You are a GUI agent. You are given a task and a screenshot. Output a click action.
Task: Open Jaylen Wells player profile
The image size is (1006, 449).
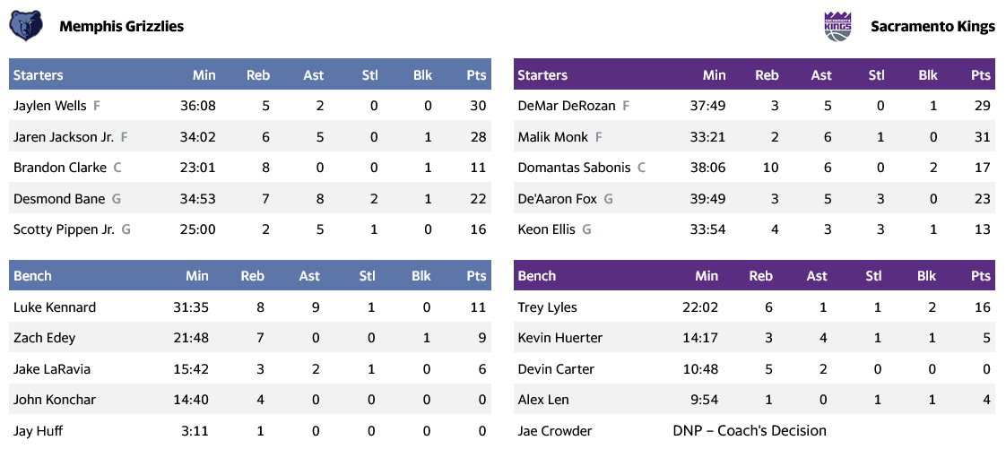pyautogui.click(x=50, y=106)
